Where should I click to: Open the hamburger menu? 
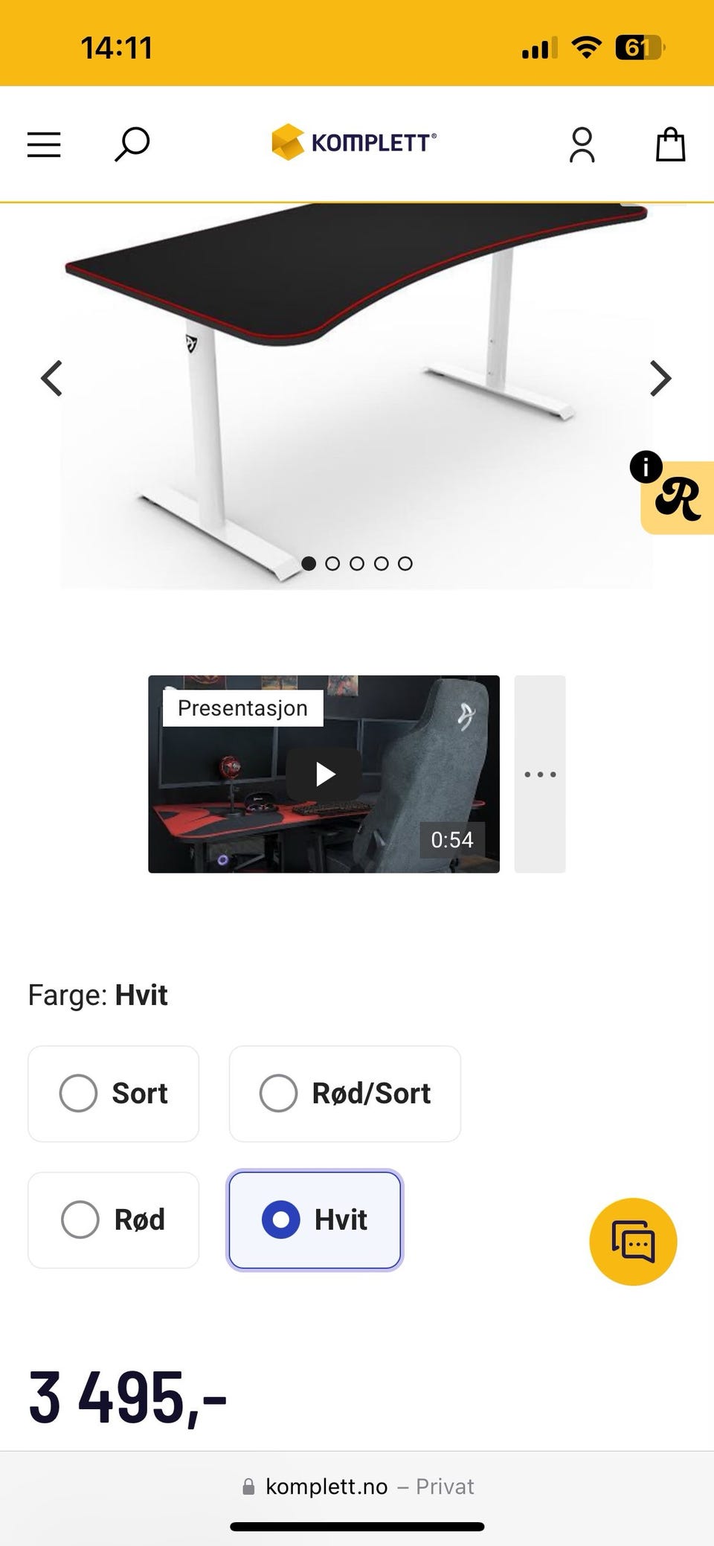44,144
